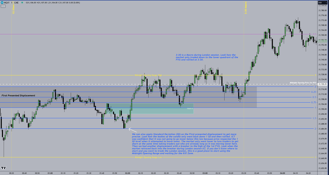Screen dimensions: 329x175
Task: Select the 'First Presented Displacement' text label
Action: [18, 95]
